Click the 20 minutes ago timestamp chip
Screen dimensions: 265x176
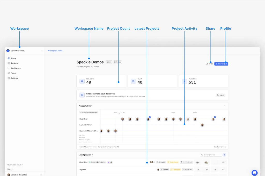[x=186, y=162]
